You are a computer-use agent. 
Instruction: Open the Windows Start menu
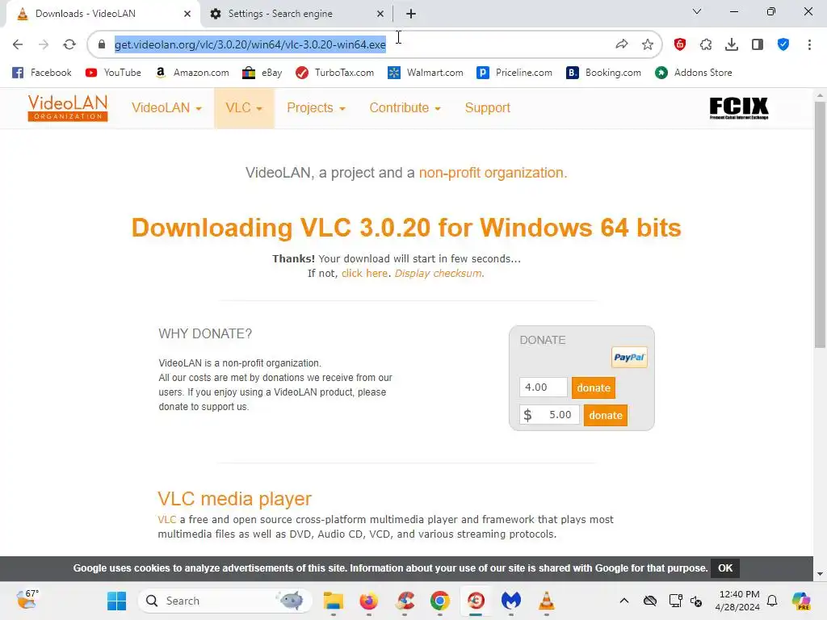[116, 601]
